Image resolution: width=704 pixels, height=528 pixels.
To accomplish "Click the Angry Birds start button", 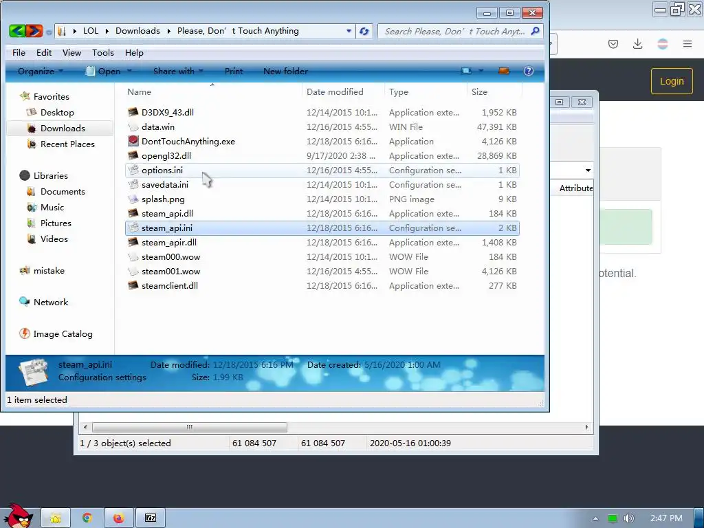I will [x=19, y=516].
